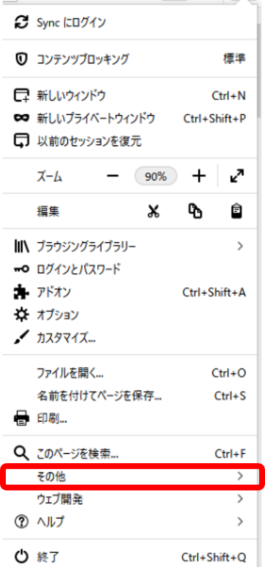Expand the その他 submenu
The height and width of the screenshot is (567, 265).
(130, 476)
